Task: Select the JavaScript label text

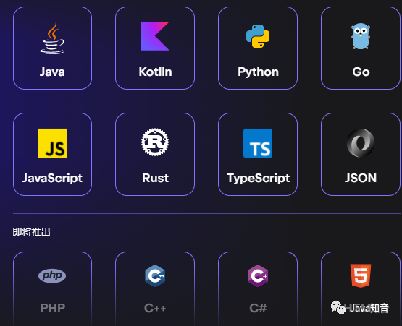Action: pyautogui.click(x=52, y=179)
